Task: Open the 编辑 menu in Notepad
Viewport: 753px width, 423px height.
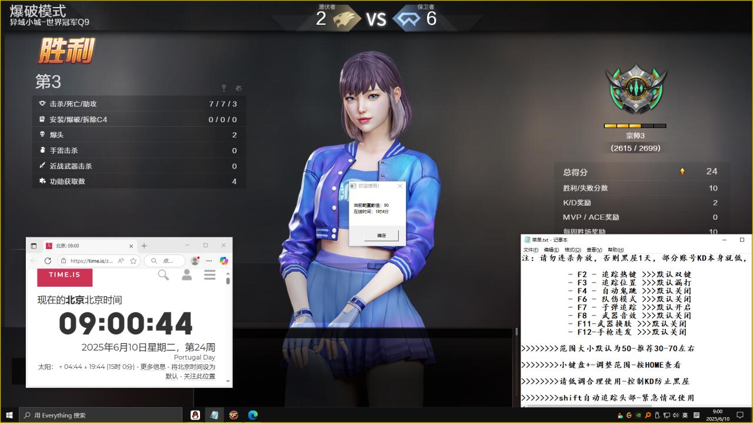Action: click(551, 250)
